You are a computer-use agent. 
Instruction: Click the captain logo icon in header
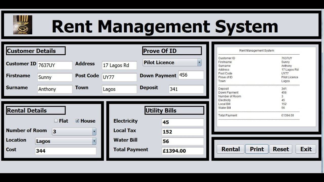tap(23, 25)
